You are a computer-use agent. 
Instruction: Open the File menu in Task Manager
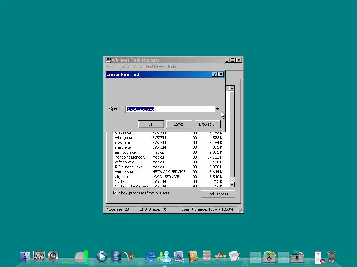[x=109, y=67]
